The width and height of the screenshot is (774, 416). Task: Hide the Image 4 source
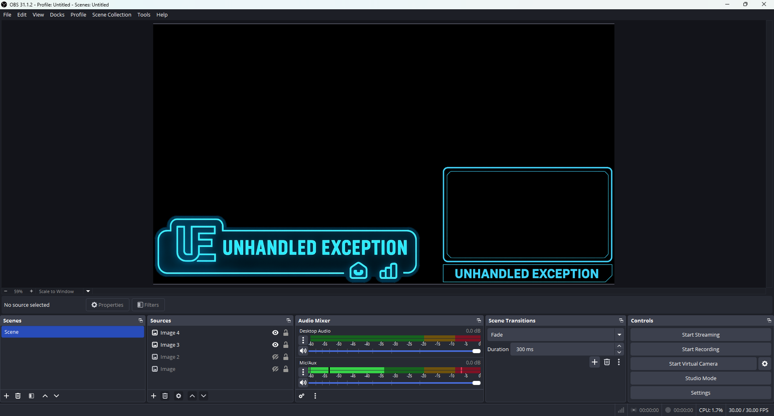tap(275, 333)
